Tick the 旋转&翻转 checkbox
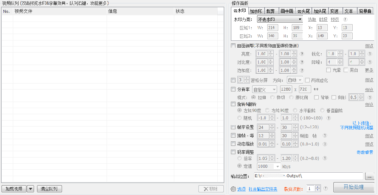 pyautogui.click(x=233, y=104)
